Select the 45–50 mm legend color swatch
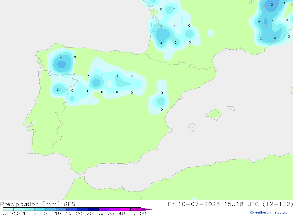The width and height of the screenshot is (293, 215). (x=136, y=209)
